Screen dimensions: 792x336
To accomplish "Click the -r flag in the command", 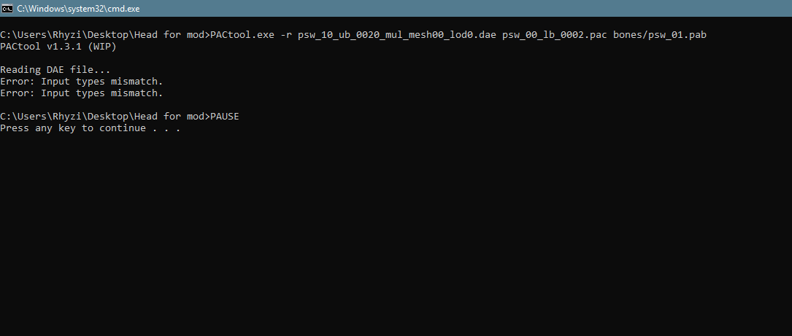I will pos(285,35).
